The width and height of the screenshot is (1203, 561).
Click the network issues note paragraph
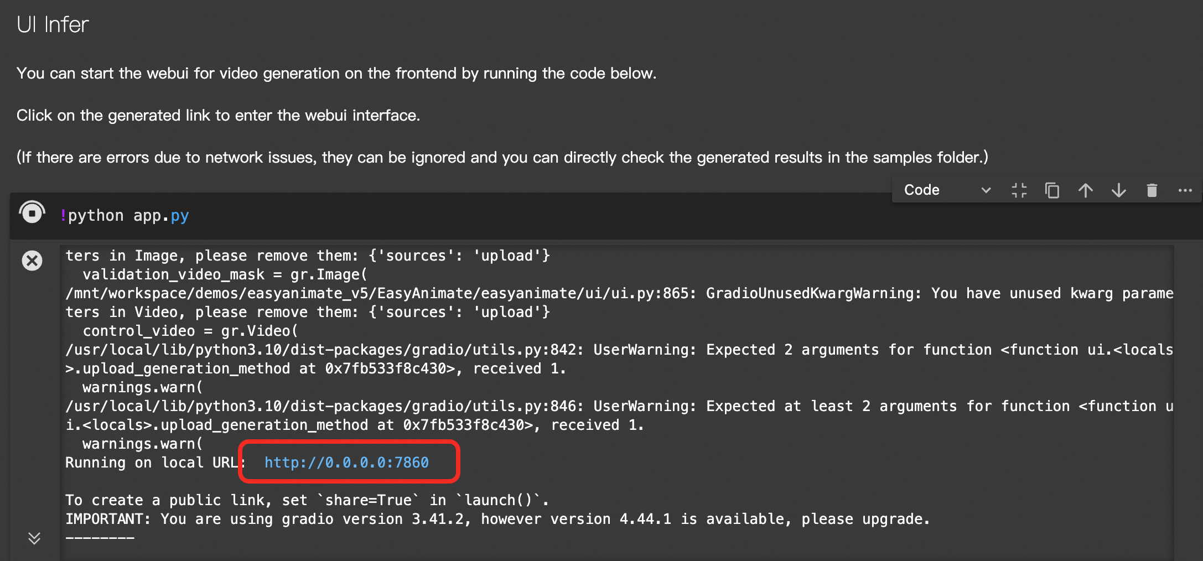(501, 158)
